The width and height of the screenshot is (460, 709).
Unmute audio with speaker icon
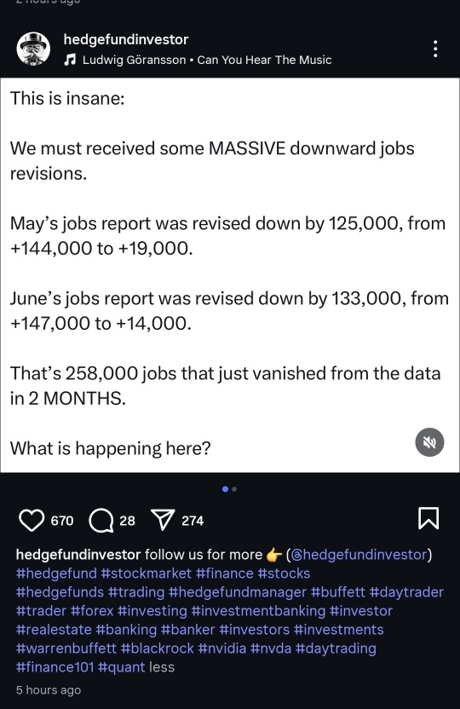click(x=429, y=442)
